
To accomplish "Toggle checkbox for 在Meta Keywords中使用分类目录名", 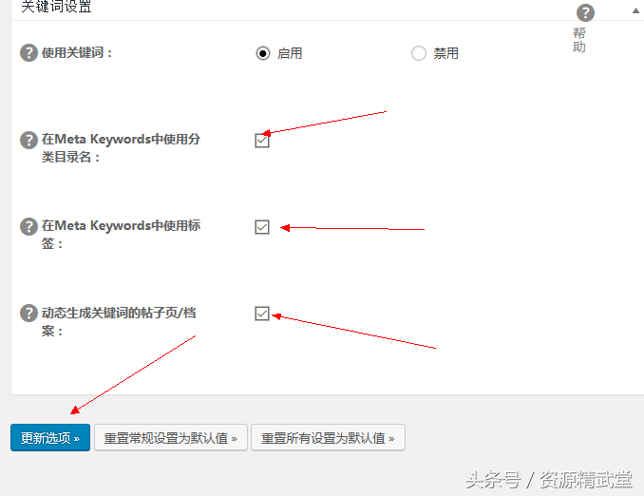I will [x=262, y=141].
